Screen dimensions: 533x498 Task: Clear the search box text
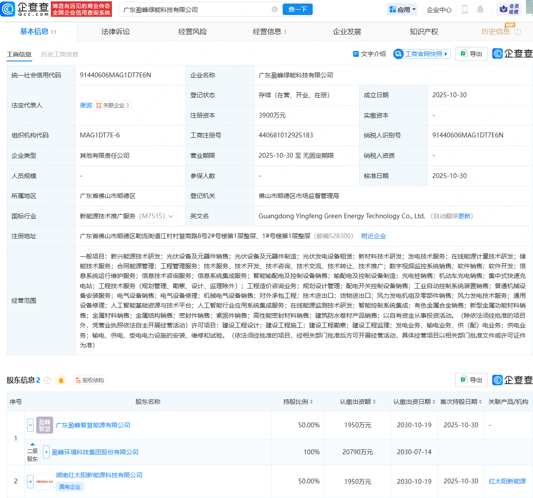(x=275, y=9)
